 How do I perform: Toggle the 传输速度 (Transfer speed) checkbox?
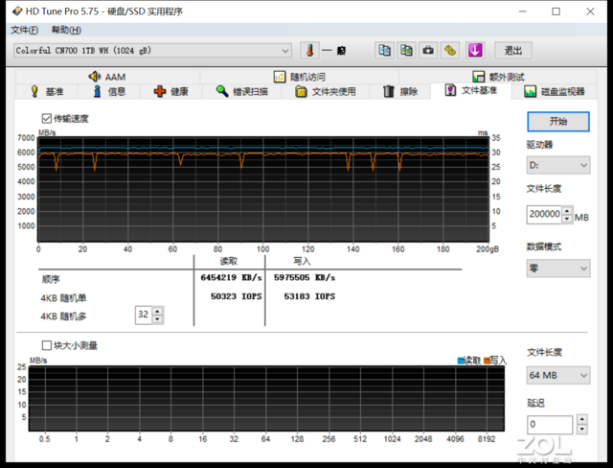point(47,119)
